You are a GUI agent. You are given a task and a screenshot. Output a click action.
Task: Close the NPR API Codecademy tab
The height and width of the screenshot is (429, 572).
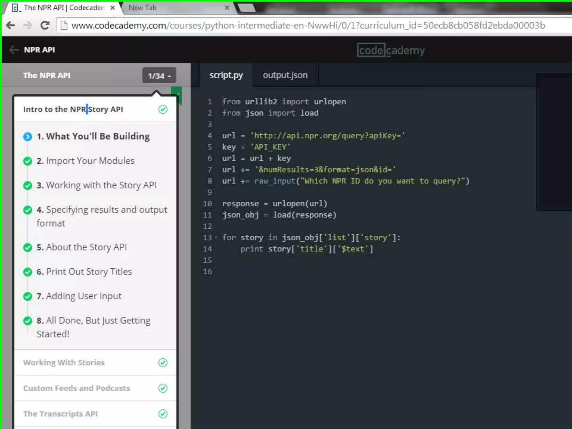tap(112, 8)
